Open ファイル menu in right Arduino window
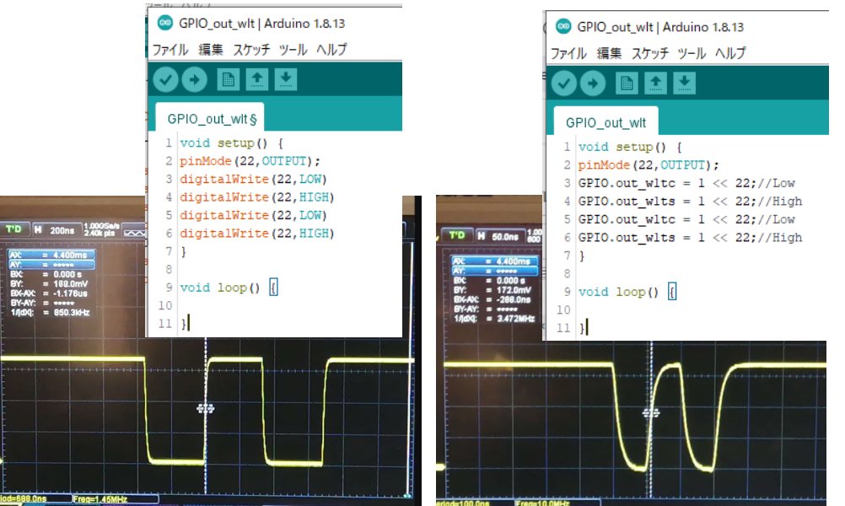This screenshot has height=506, width=845. [568, 53]
